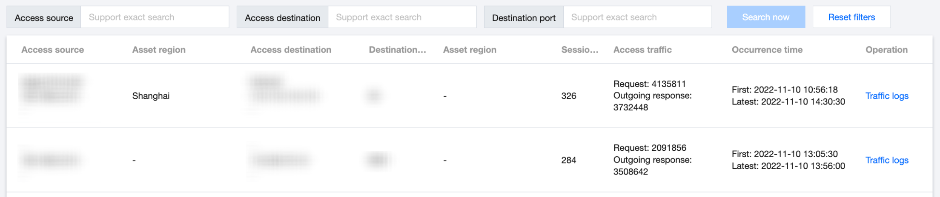Open Traffic logs for the 284-session row
This screenshot has width=940, height=197.
tap(887, 160)
